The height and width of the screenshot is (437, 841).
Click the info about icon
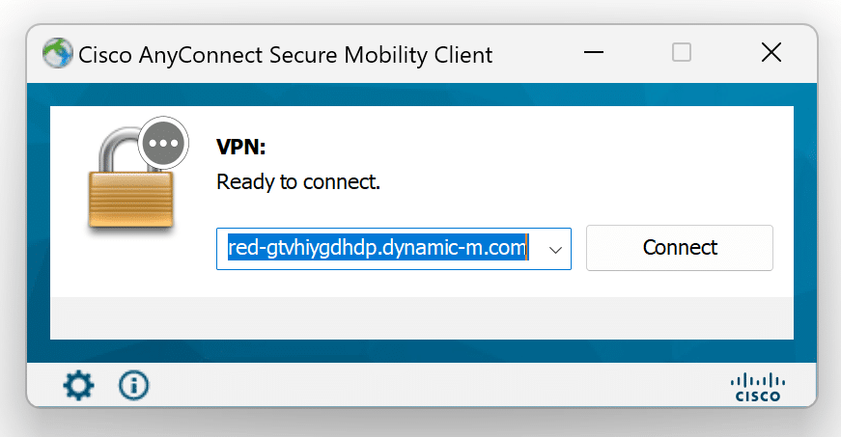click(133, 386)
